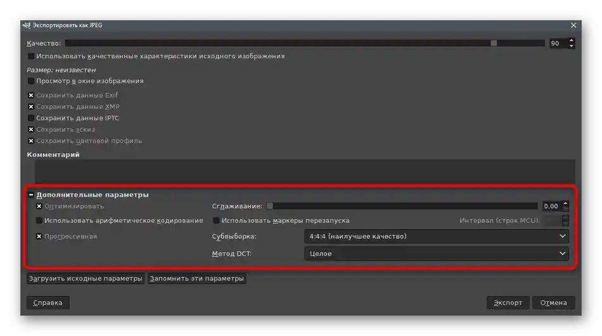Screen dimensions: 602x336
Task: Uncheck Сохранить цветовой профиль
Action: click(x=31, y=140)
